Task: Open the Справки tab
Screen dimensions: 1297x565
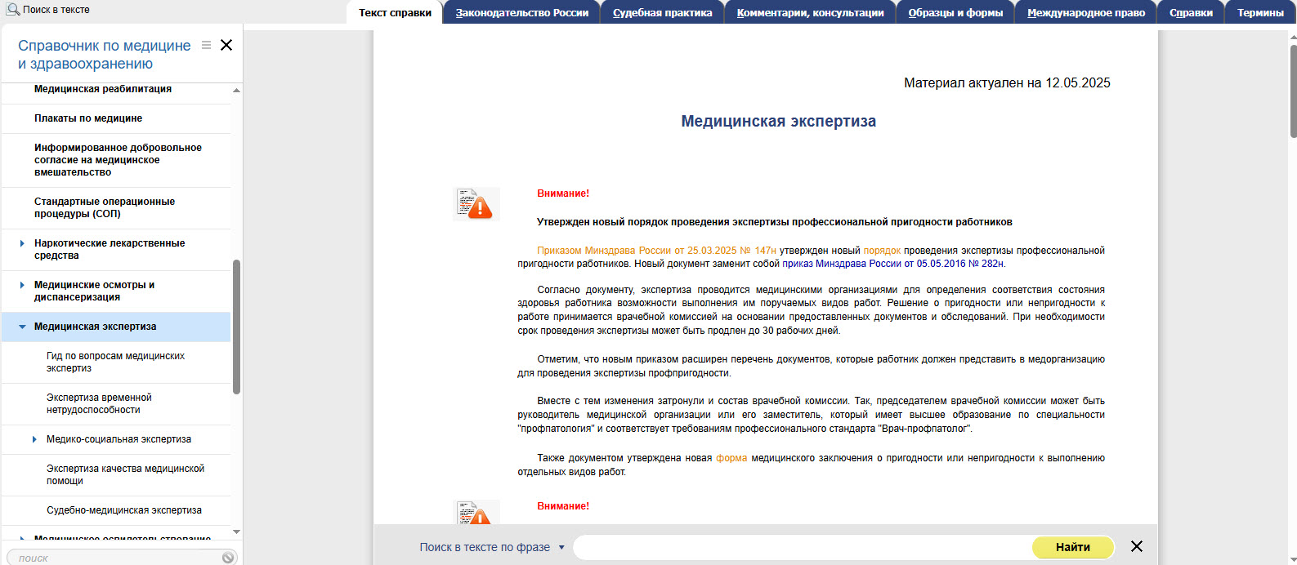Action: tap(1192, 12)
